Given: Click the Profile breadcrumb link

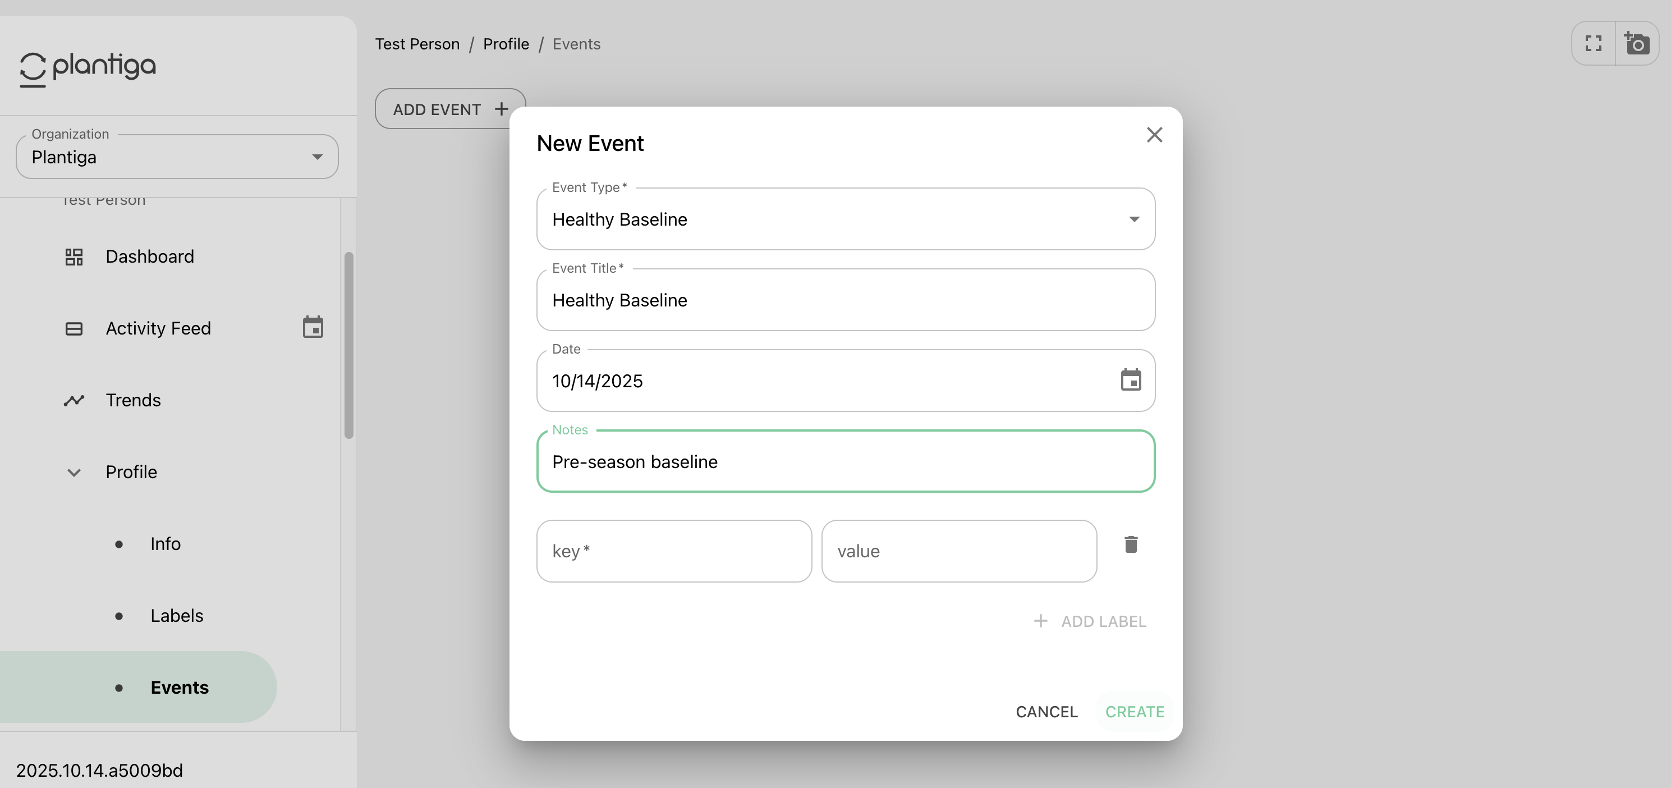Looking at the screenshot, I should click(506, 43).
